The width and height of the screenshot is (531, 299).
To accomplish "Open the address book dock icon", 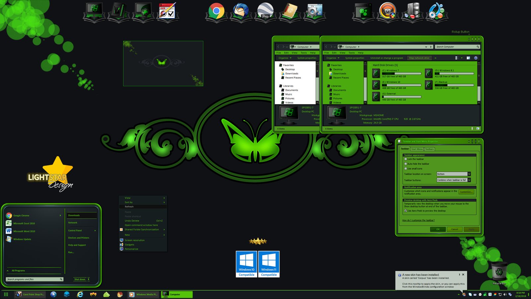I will 290,12.
